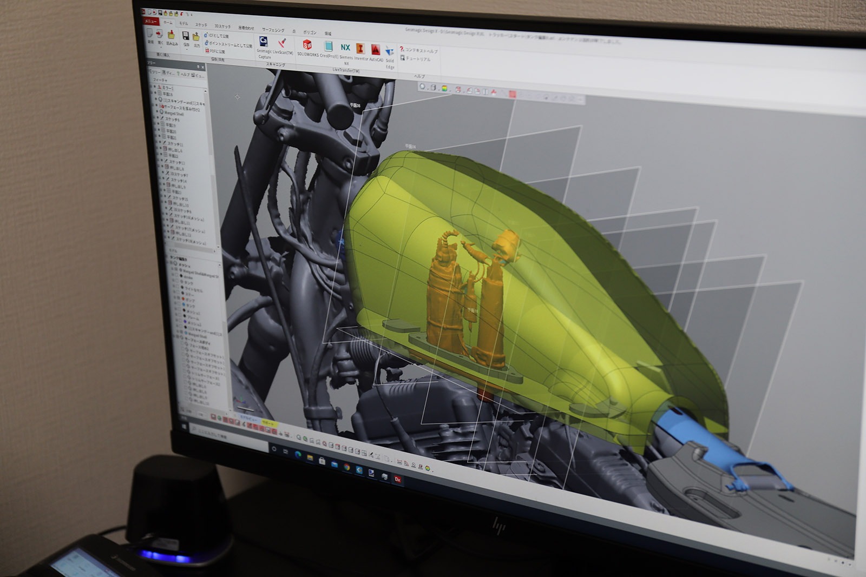Open the メニュー (Menu) red tab
This screenshot has height=577, width=866.
pyautogui.click(x=151, y=21)
